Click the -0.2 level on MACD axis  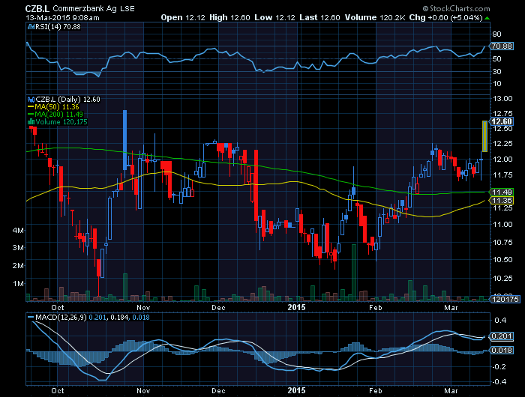499,366
